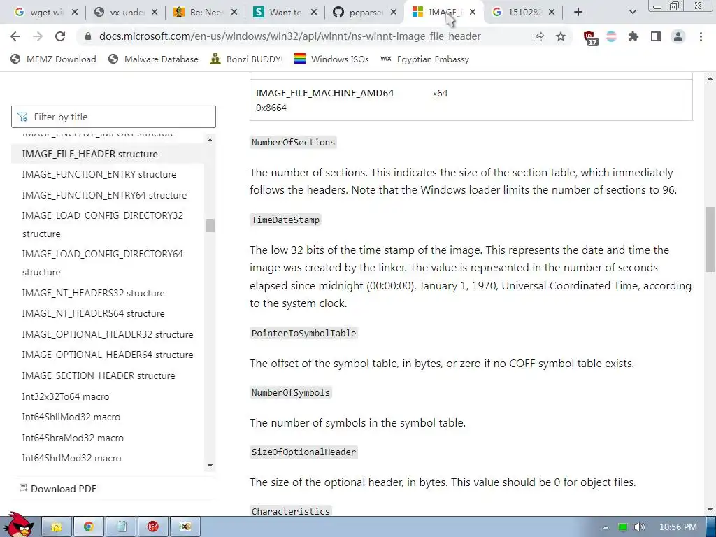Click the Download PDF button
This screenshot has height=537, width=716.
click(58, 489)
